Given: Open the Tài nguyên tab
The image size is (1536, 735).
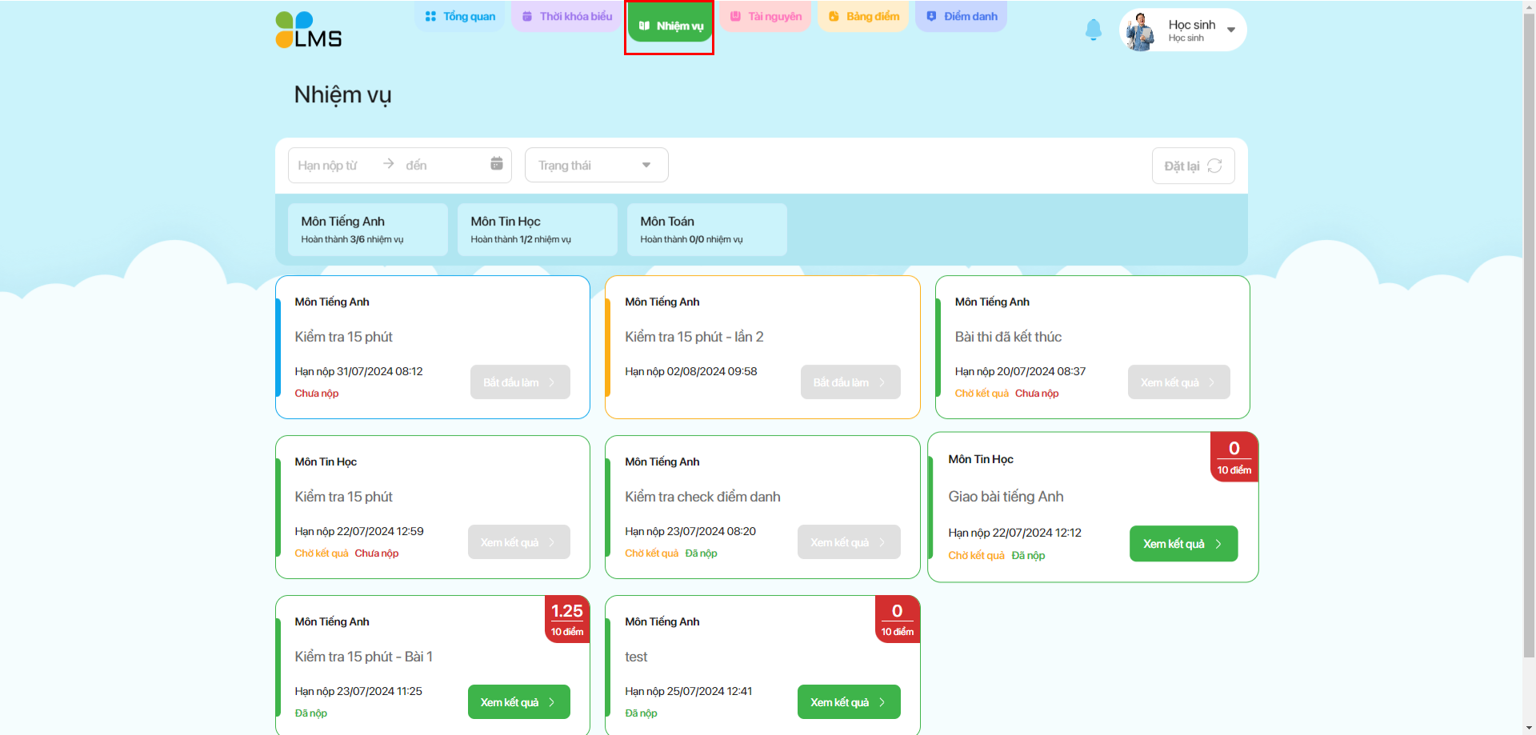Looking at the screenshot, I should [x=766, y=17].
